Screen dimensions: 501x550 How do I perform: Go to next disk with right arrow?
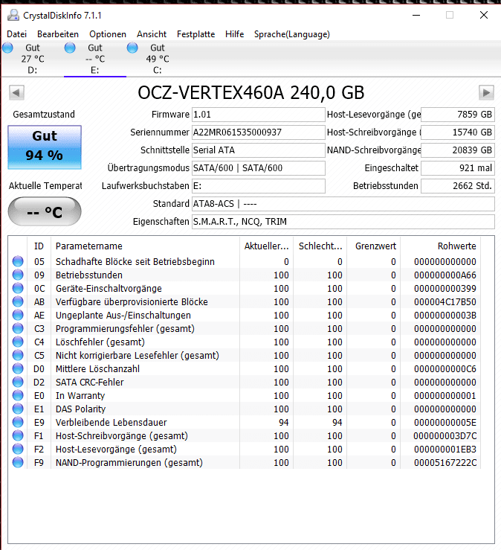point(486,93)
